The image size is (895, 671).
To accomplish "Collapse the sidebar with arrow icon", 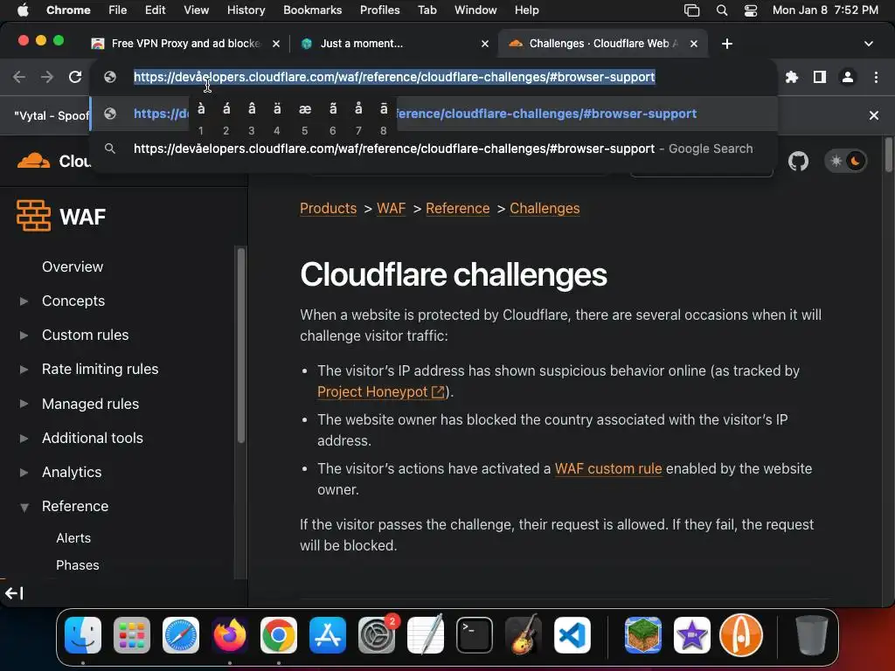I will click(14, 593).
